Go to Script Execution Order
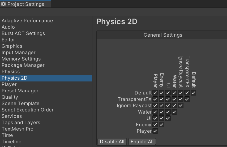227x147 pixels. coord(27,110)
